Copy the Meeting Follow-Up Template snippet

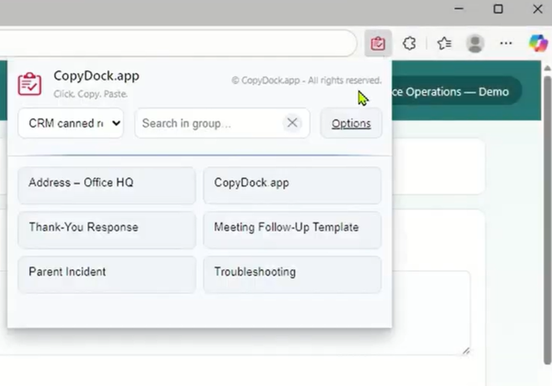pos(292,230)
